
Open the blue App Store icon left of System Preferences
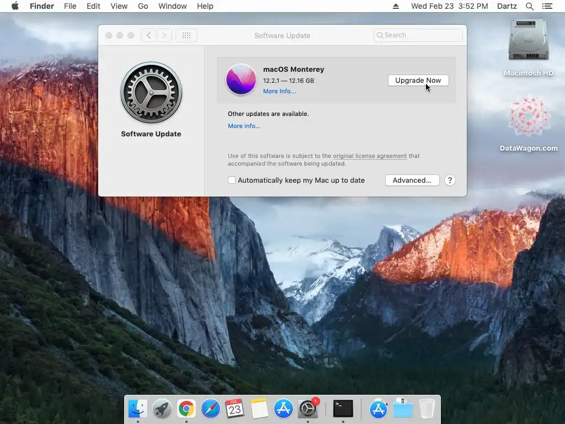[283, 409]
